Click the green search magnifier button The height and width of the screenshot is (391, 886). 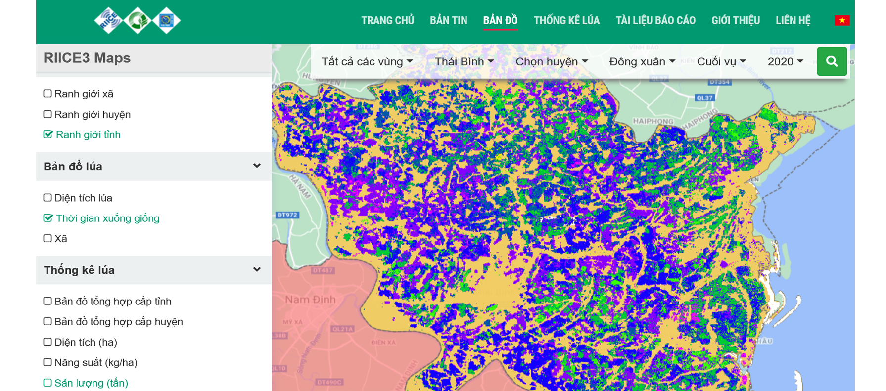(832, 61)
